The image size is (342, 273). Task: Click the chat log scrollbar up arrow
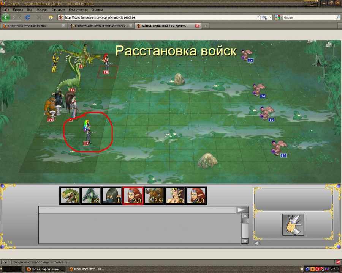(245, 216)
